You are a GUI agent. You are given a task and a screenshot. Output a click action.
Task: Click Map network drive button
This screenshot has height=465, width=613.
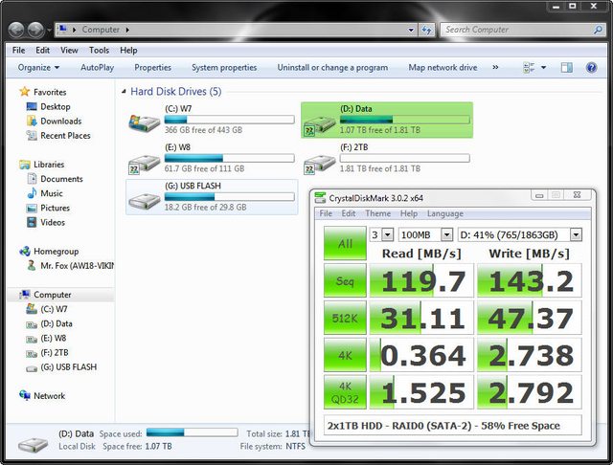point(443,68)
